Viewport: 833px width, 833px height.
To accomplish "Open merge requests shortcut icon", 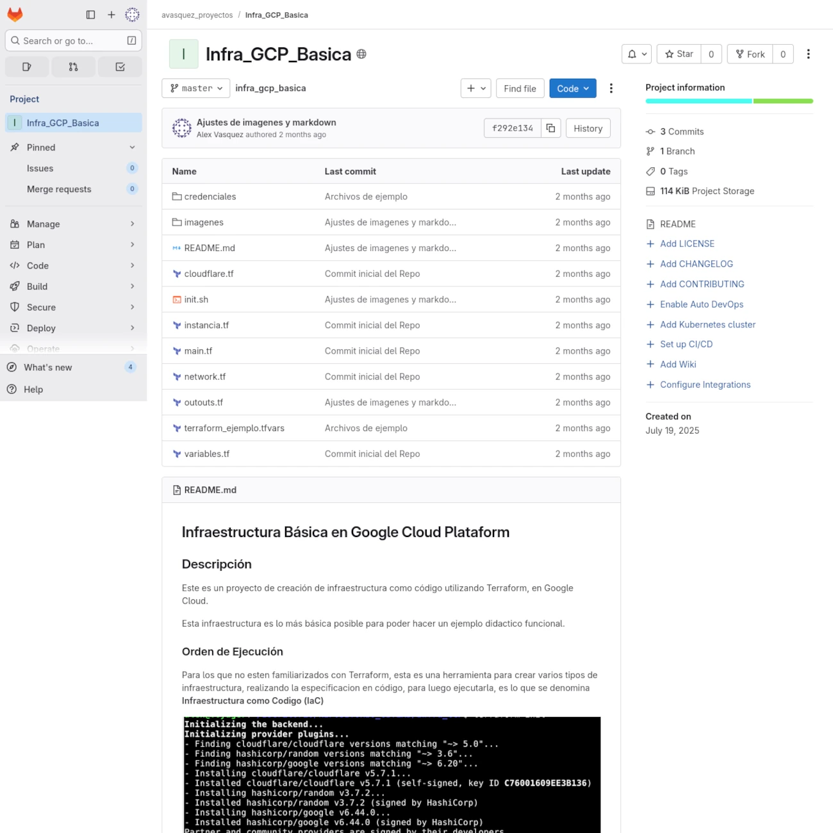I will [73, 67].
